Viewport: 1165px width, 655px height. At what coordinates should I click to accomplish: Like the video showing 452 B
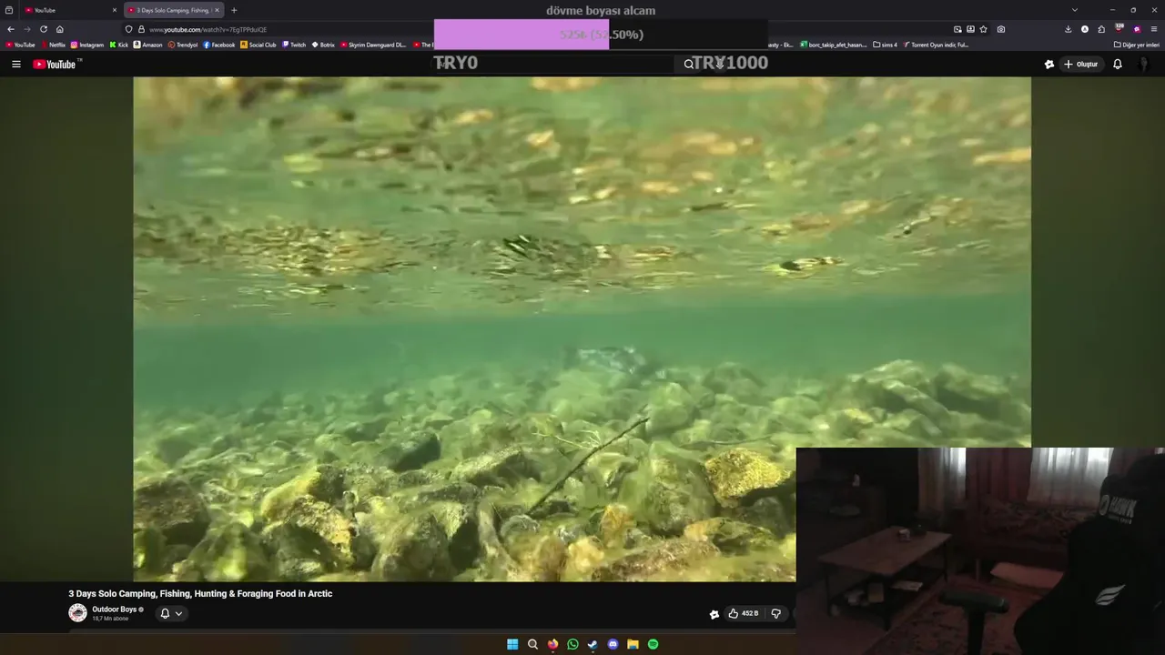click(744, 614)
